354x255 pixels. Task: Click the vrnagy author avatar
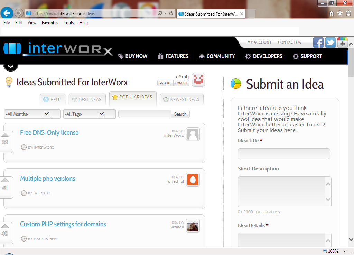pyautogui.click(x=193, y=225)
